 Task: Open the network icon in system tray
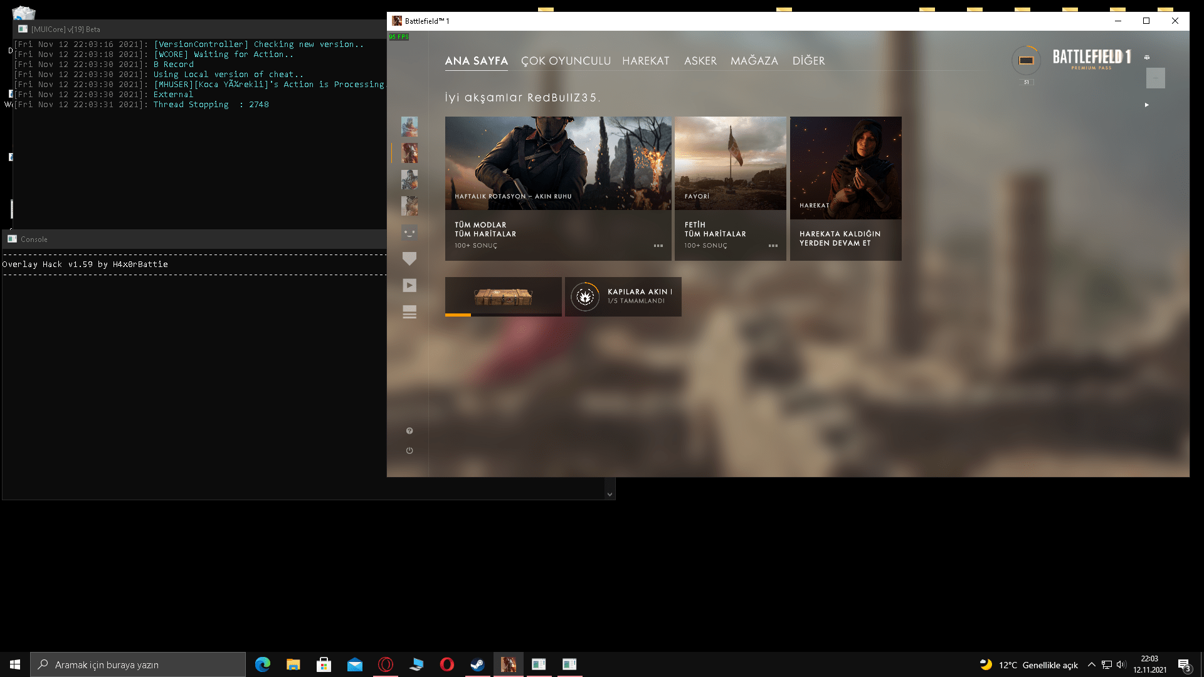click(x=1107, y=664)
